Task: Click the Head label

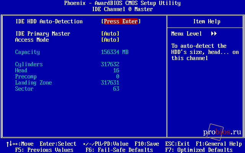Action: tap(21, 70)
